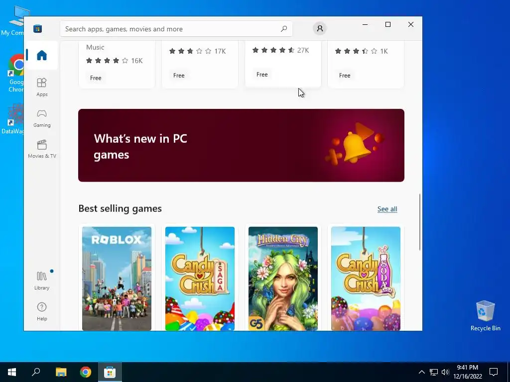The width and height of the screenshot is (510, 382).
Task: Click the Music category label
Action: pyautogui.click(x=95, y=47)
